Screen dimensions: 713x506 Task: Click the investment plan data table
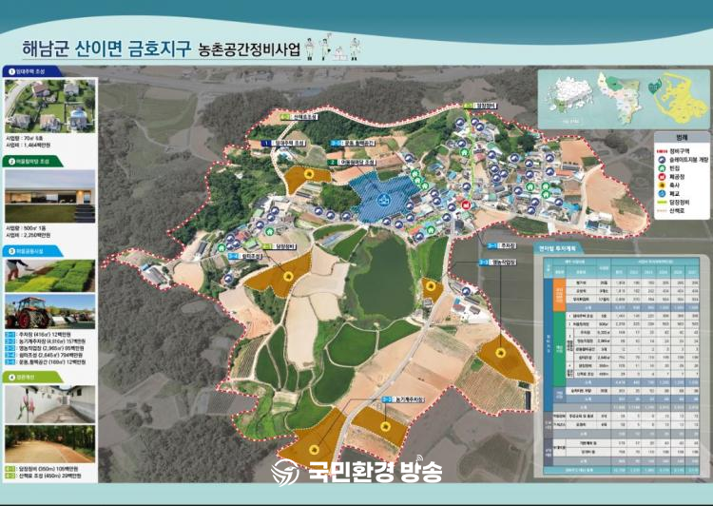[x=621, y=366]
